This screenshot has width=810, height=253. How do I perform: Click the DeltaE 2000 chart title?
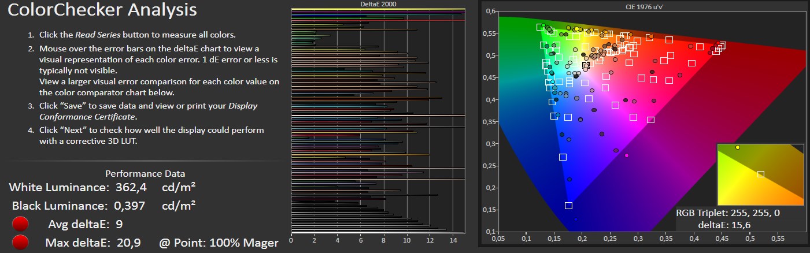click(x=378, y=4)
